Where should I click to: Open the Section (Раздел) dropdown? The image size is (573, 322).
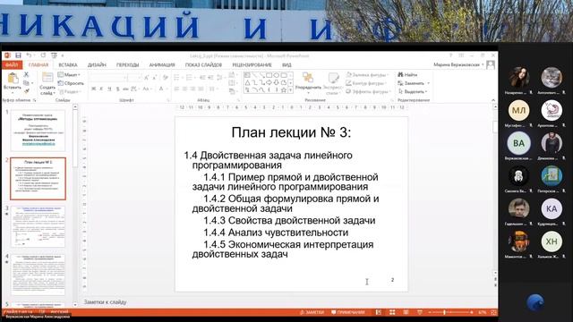pyautogui.click(x=69, y=91)
